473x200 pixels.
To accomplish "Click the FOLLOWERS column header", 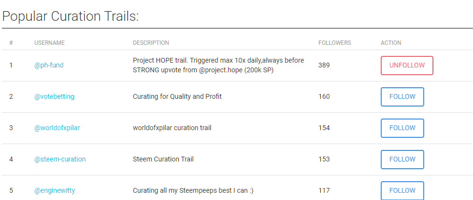I will point(334,43).
